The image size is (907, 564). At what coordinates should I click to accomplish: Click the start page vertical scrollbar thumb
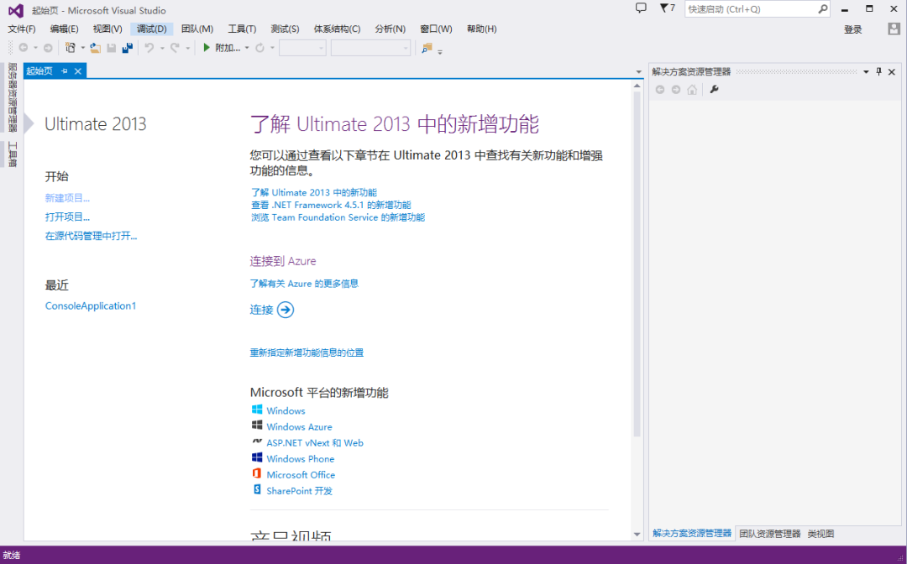click(x=637, y=264)
